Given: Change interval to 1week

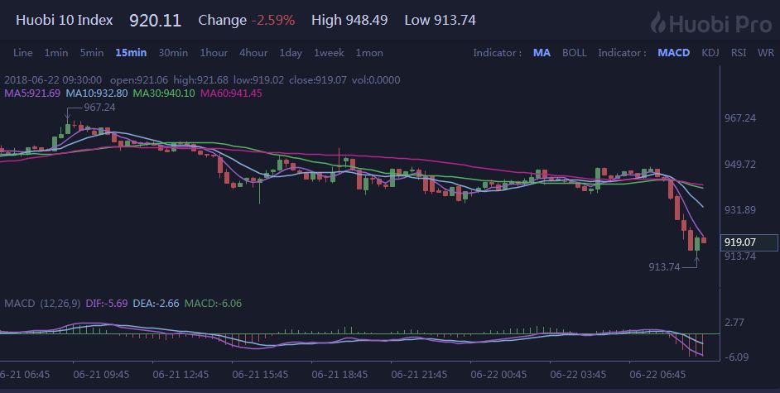Looking at the screenshot, I should pos(329,53).
